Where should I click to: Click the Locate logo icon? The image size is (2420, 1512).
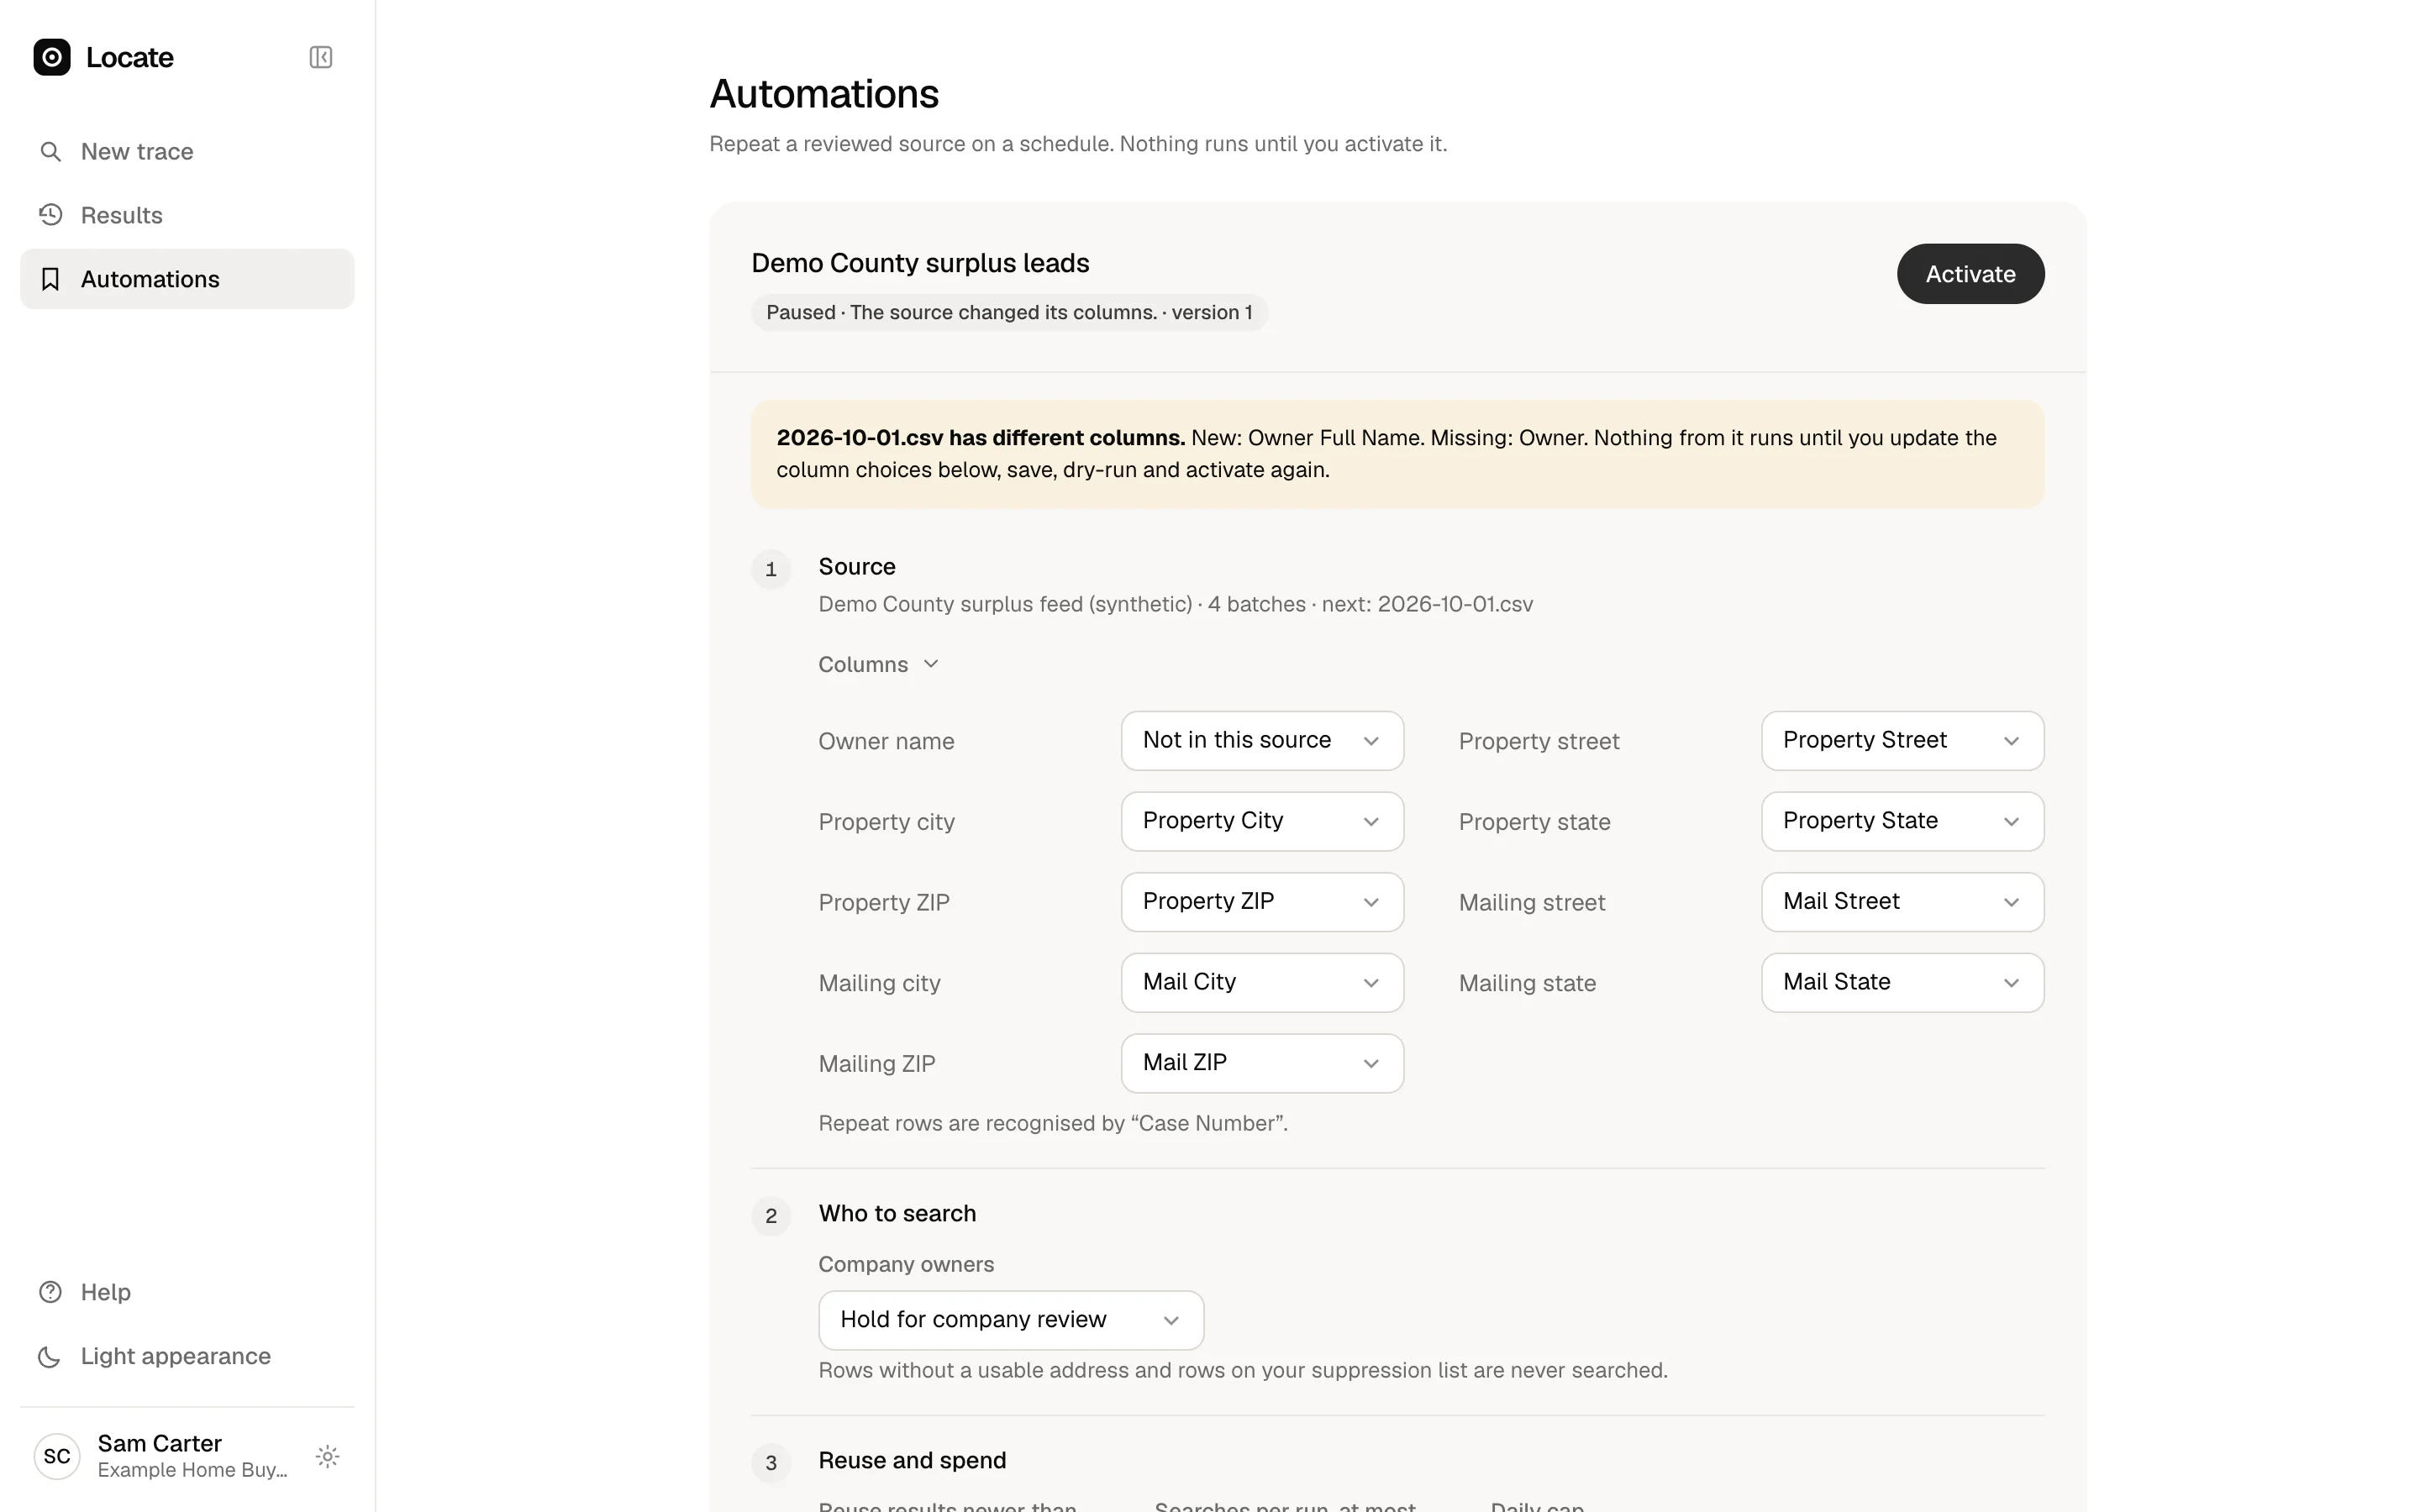point(52,57)
